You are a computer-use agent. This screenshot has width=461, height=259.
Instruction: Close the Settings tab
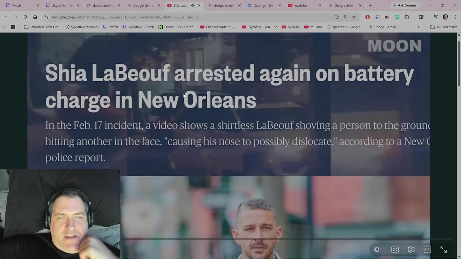click(280, 5)
